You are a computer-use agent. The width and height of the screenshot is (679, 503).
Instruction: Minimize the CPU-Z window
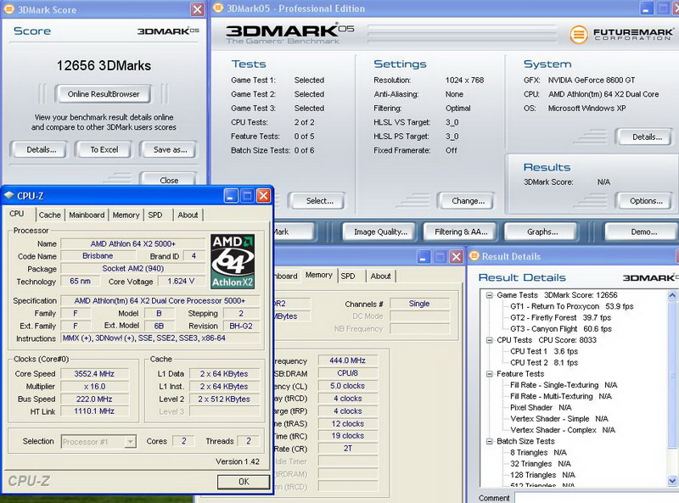231,196
